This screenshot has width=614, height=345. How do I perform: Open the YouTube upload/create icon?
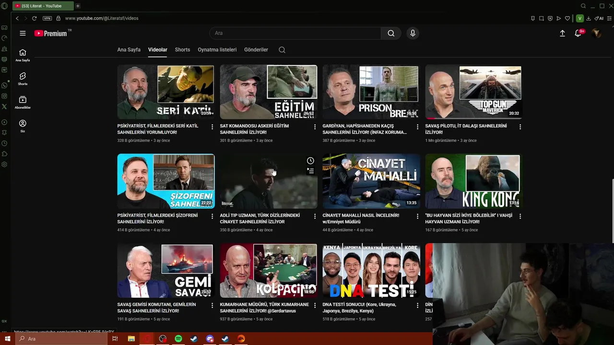562,33
